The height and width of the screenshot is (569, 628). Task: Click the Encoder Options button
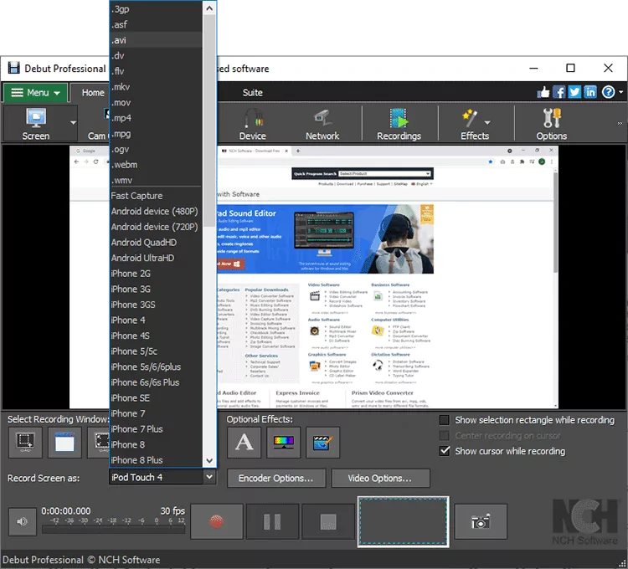(275, 479)
